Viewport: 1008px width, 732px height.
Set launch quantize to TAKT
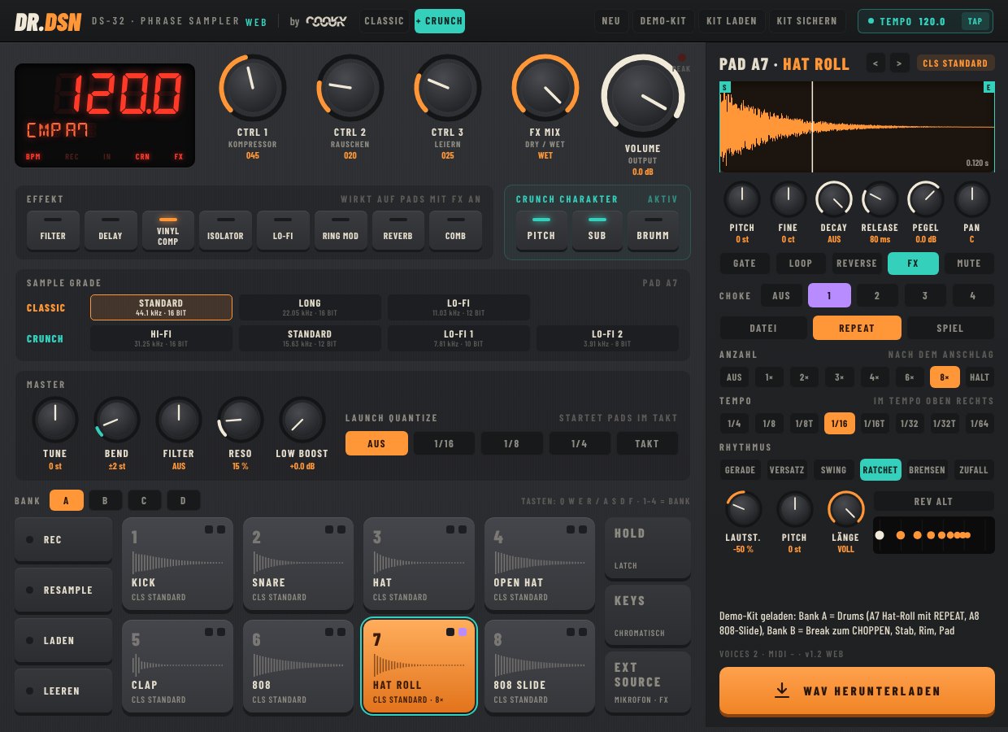[x=647, y=443]
